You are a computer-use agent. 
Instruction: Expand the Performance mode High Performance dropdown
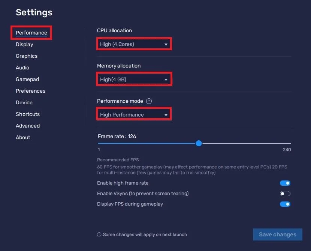pyautogui.click(x=134, y=114)
